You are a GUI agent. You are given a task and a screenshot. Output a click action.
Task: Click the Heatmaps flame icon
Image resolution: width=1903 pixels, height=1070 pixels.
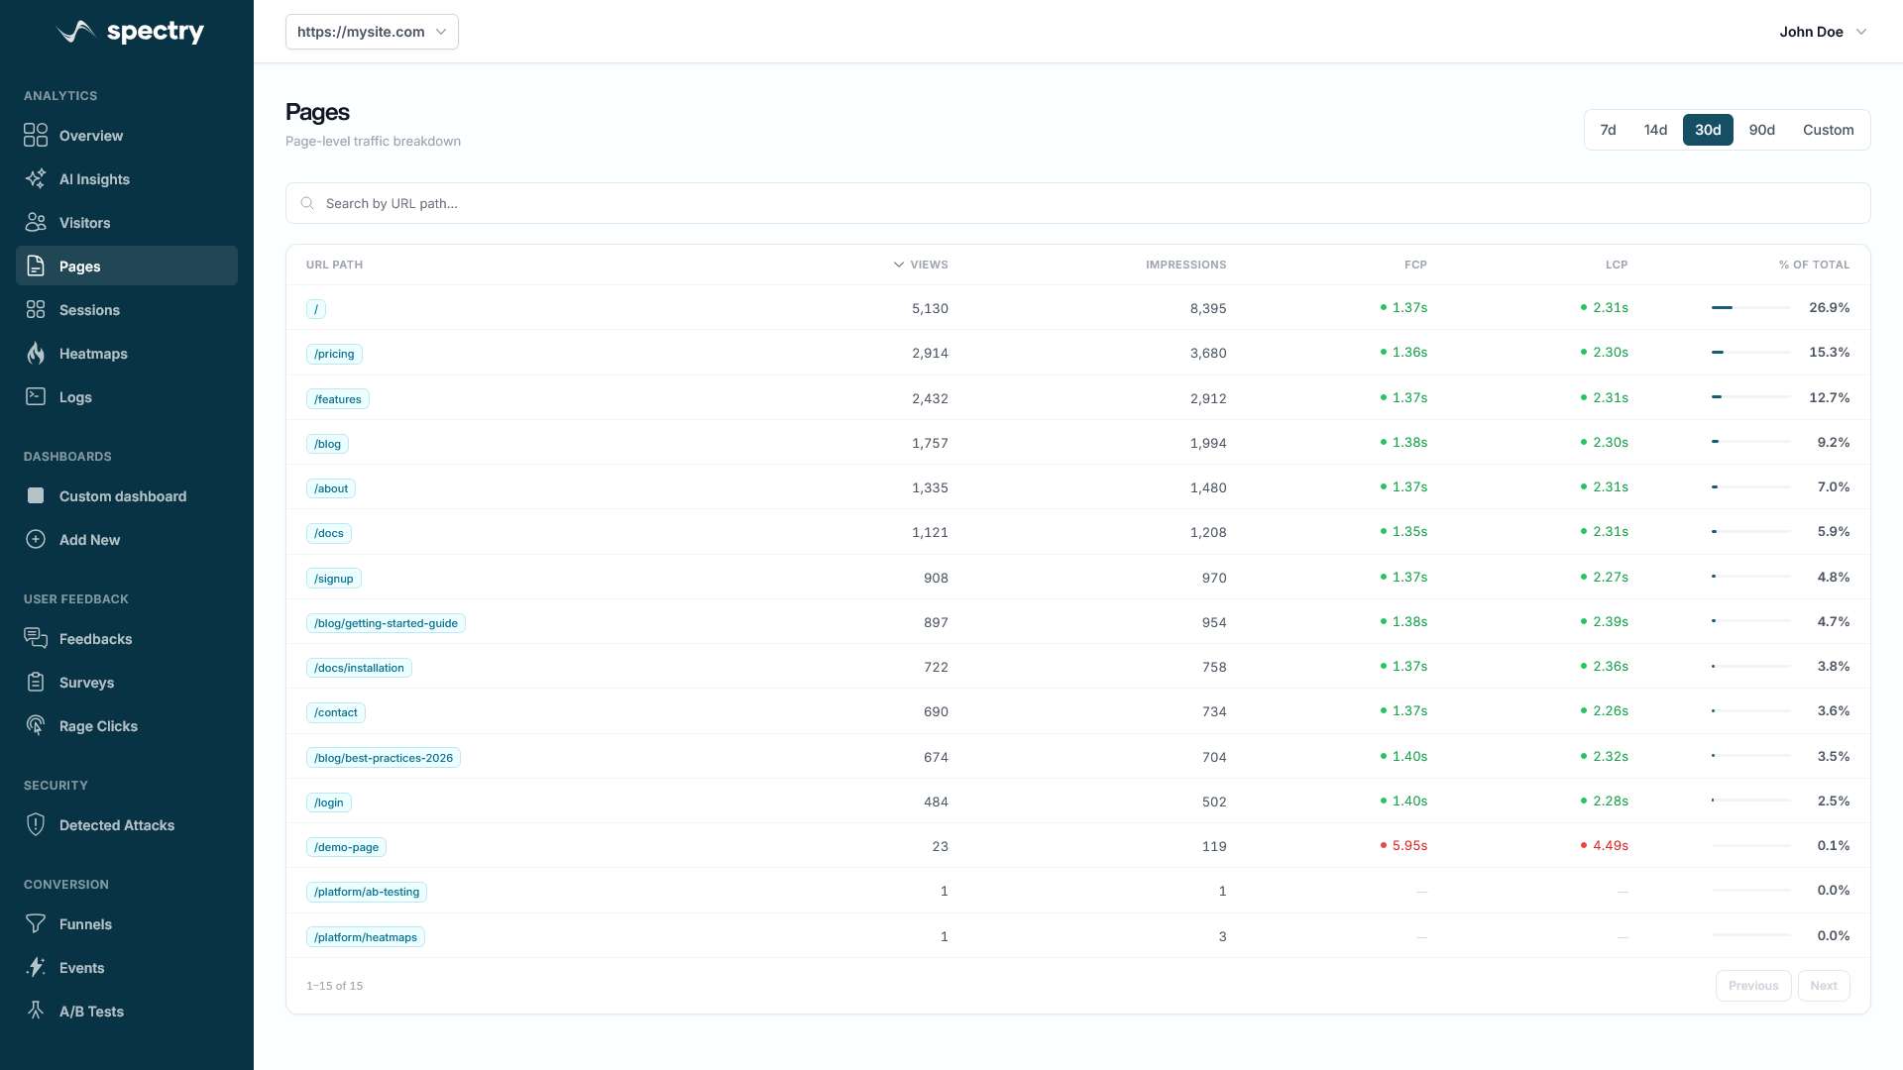coord(36,354)
